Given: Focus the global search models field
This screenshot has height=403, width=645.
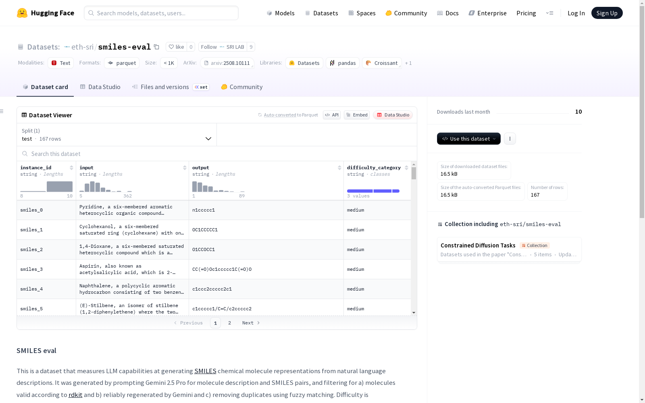Looking at the screenshot, I should (x=161, y=13).
